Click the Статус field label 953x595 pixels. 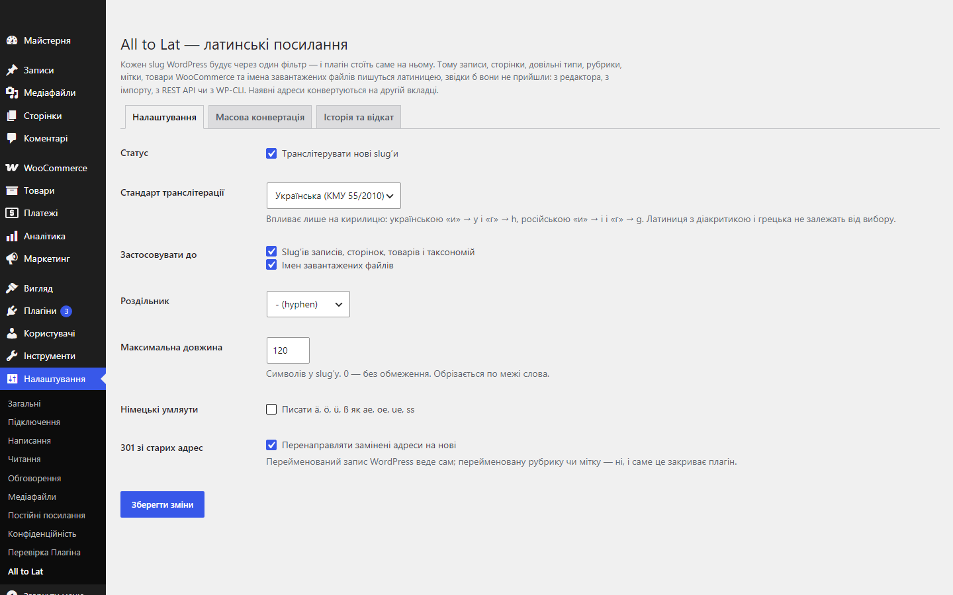click(134, 153)
